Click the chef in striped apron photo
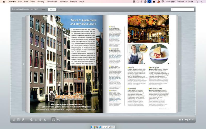The image size is (206, 129). pos(135,54)
